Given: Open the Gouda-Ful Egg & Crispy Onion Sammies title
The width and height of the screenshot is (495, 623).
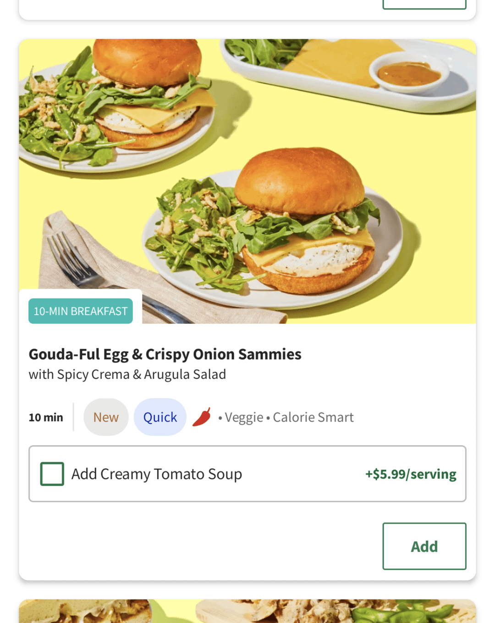Looking at the screenshot, I should click(x=165, y=354).
